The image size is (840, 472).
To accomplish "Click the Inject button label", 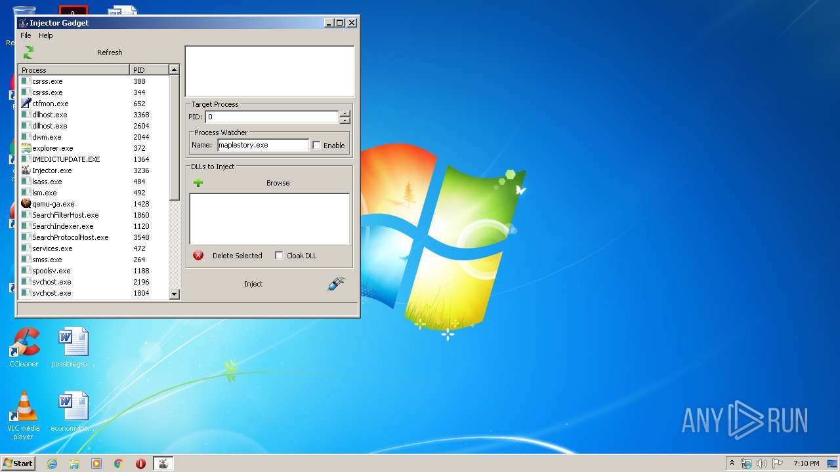I will 253,284.
